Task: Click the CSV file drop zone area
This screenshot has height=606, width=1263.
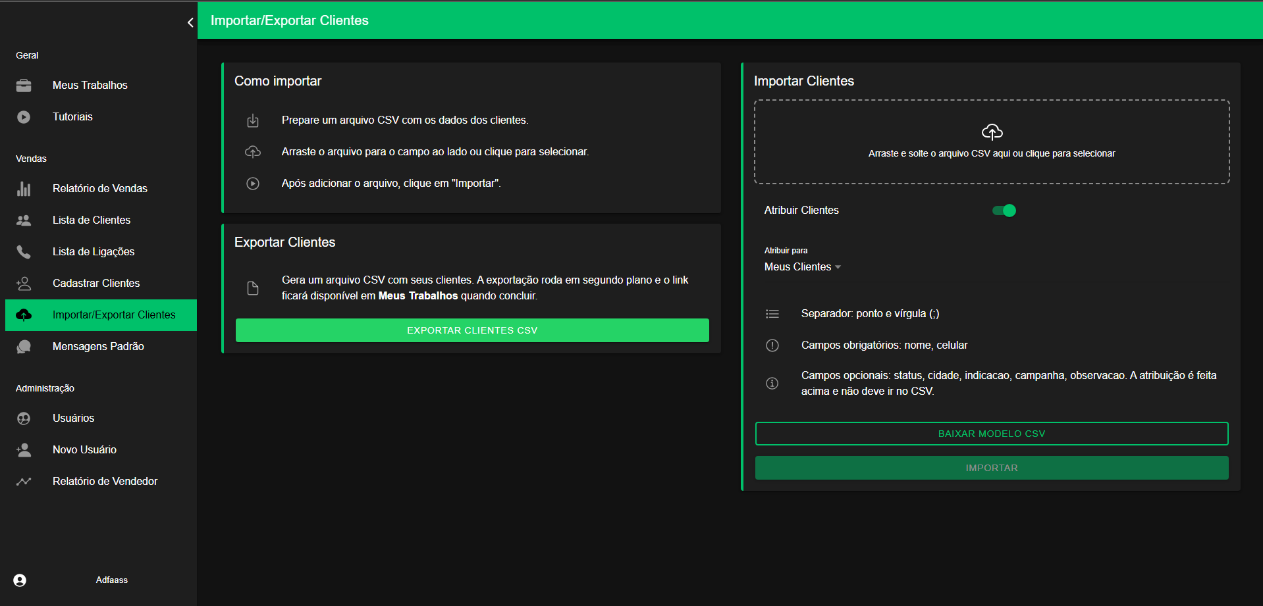Action: [991, 168]
